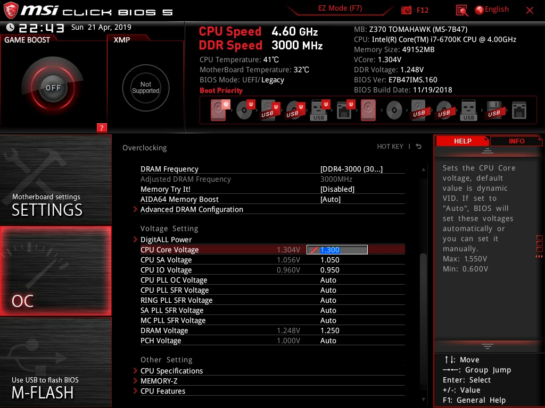Toggle the GAME BOOST OFF knob
Screen dimensions: 545x408
click(53, 88)
